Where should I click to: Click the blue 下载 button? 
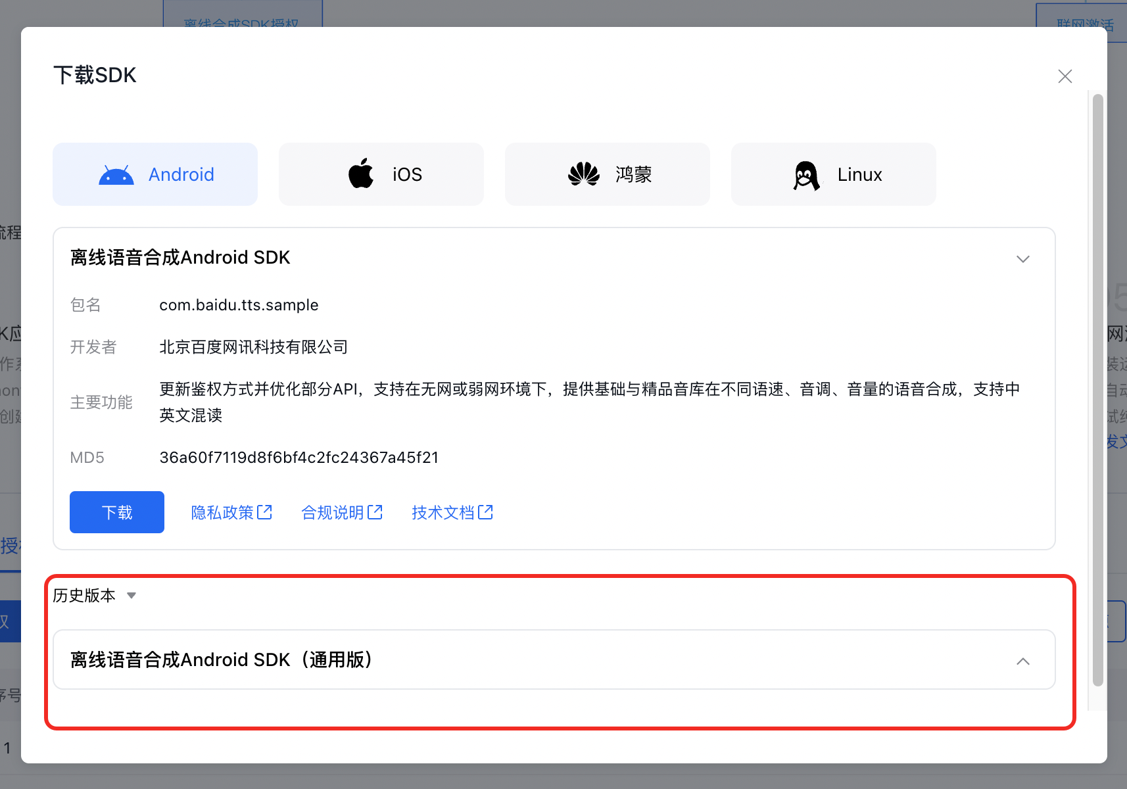tap(117, 512)
